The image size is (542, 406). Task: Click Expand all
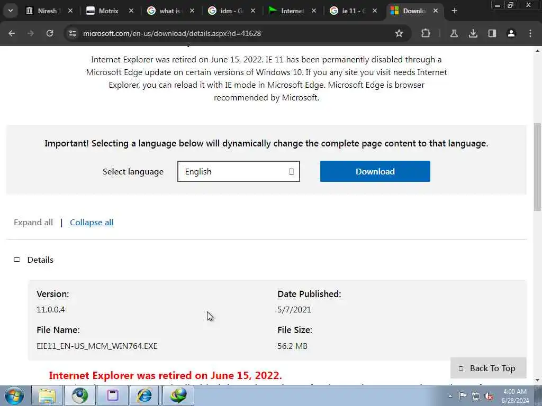click(x=33, y=223)
